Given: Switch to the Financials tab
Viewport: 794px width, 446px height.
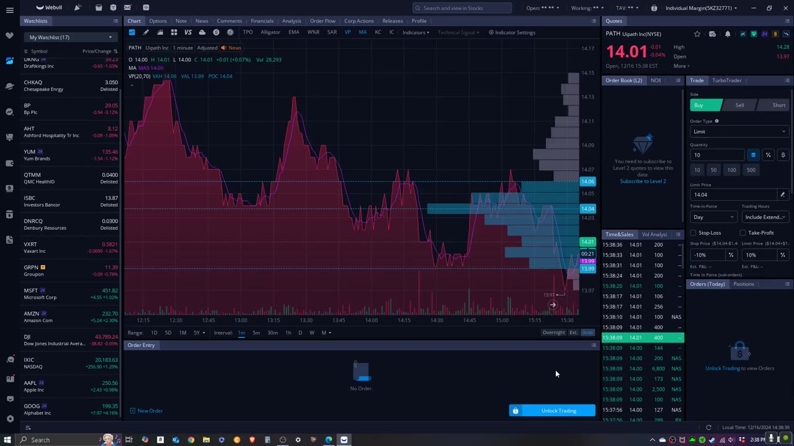Looking at the screenshot, I should [x=262, y=21].
